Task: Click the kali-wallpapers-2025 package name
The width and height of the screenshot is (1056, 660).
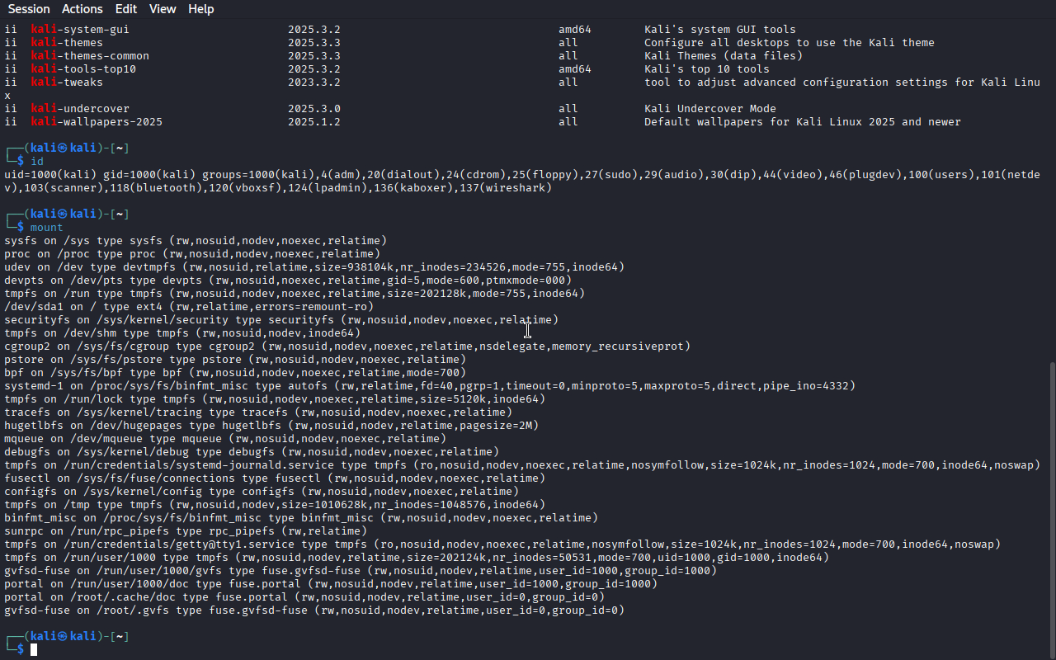Action: [97, 122]
